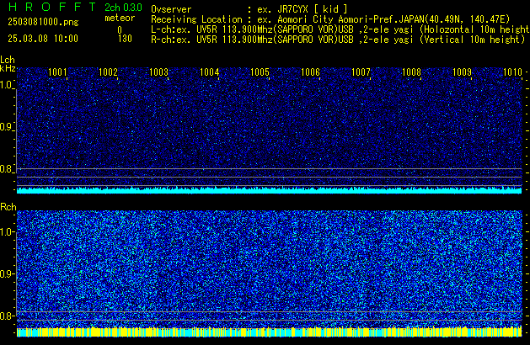Image resolution: width=530 pixels, height=345 pixels.
Task: Select the 2ch 0.3.0 version label
Action: (123, 8)
